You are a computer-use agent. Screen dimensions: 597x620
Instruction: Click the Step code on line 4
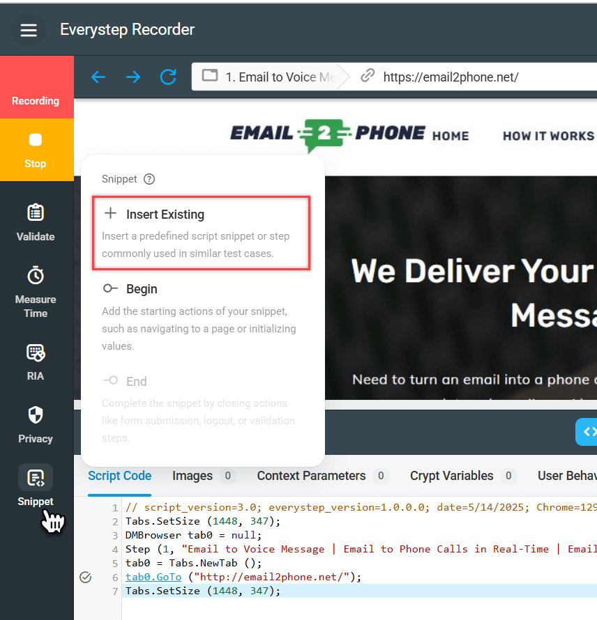tap(361, 549)
